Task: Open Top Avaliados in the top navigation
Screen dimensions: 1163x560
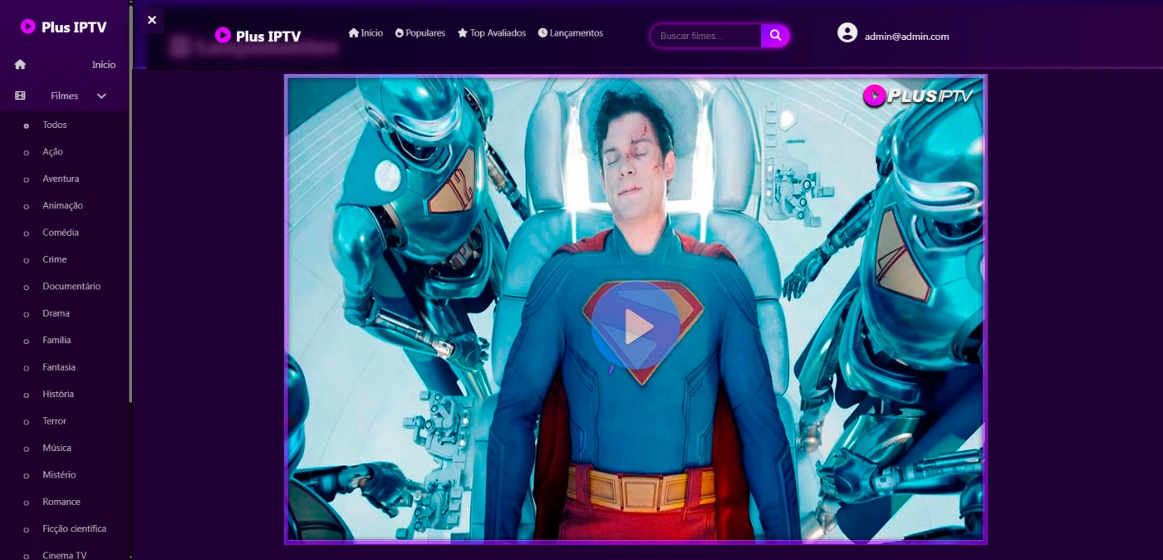Action: [492, 33]
